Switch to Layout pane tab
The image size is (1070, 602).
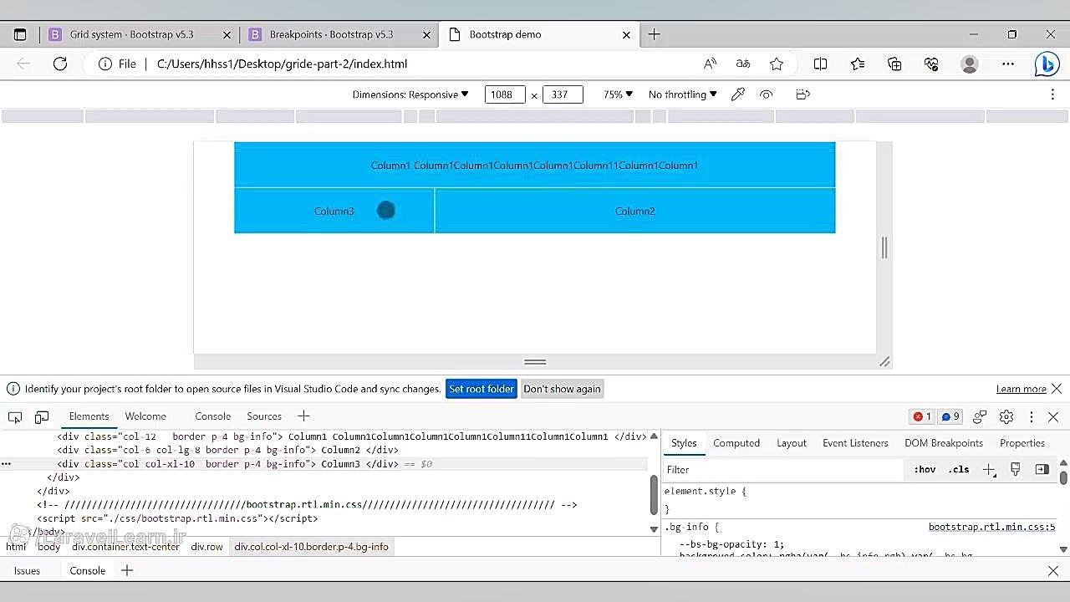(x=792, y=443)
